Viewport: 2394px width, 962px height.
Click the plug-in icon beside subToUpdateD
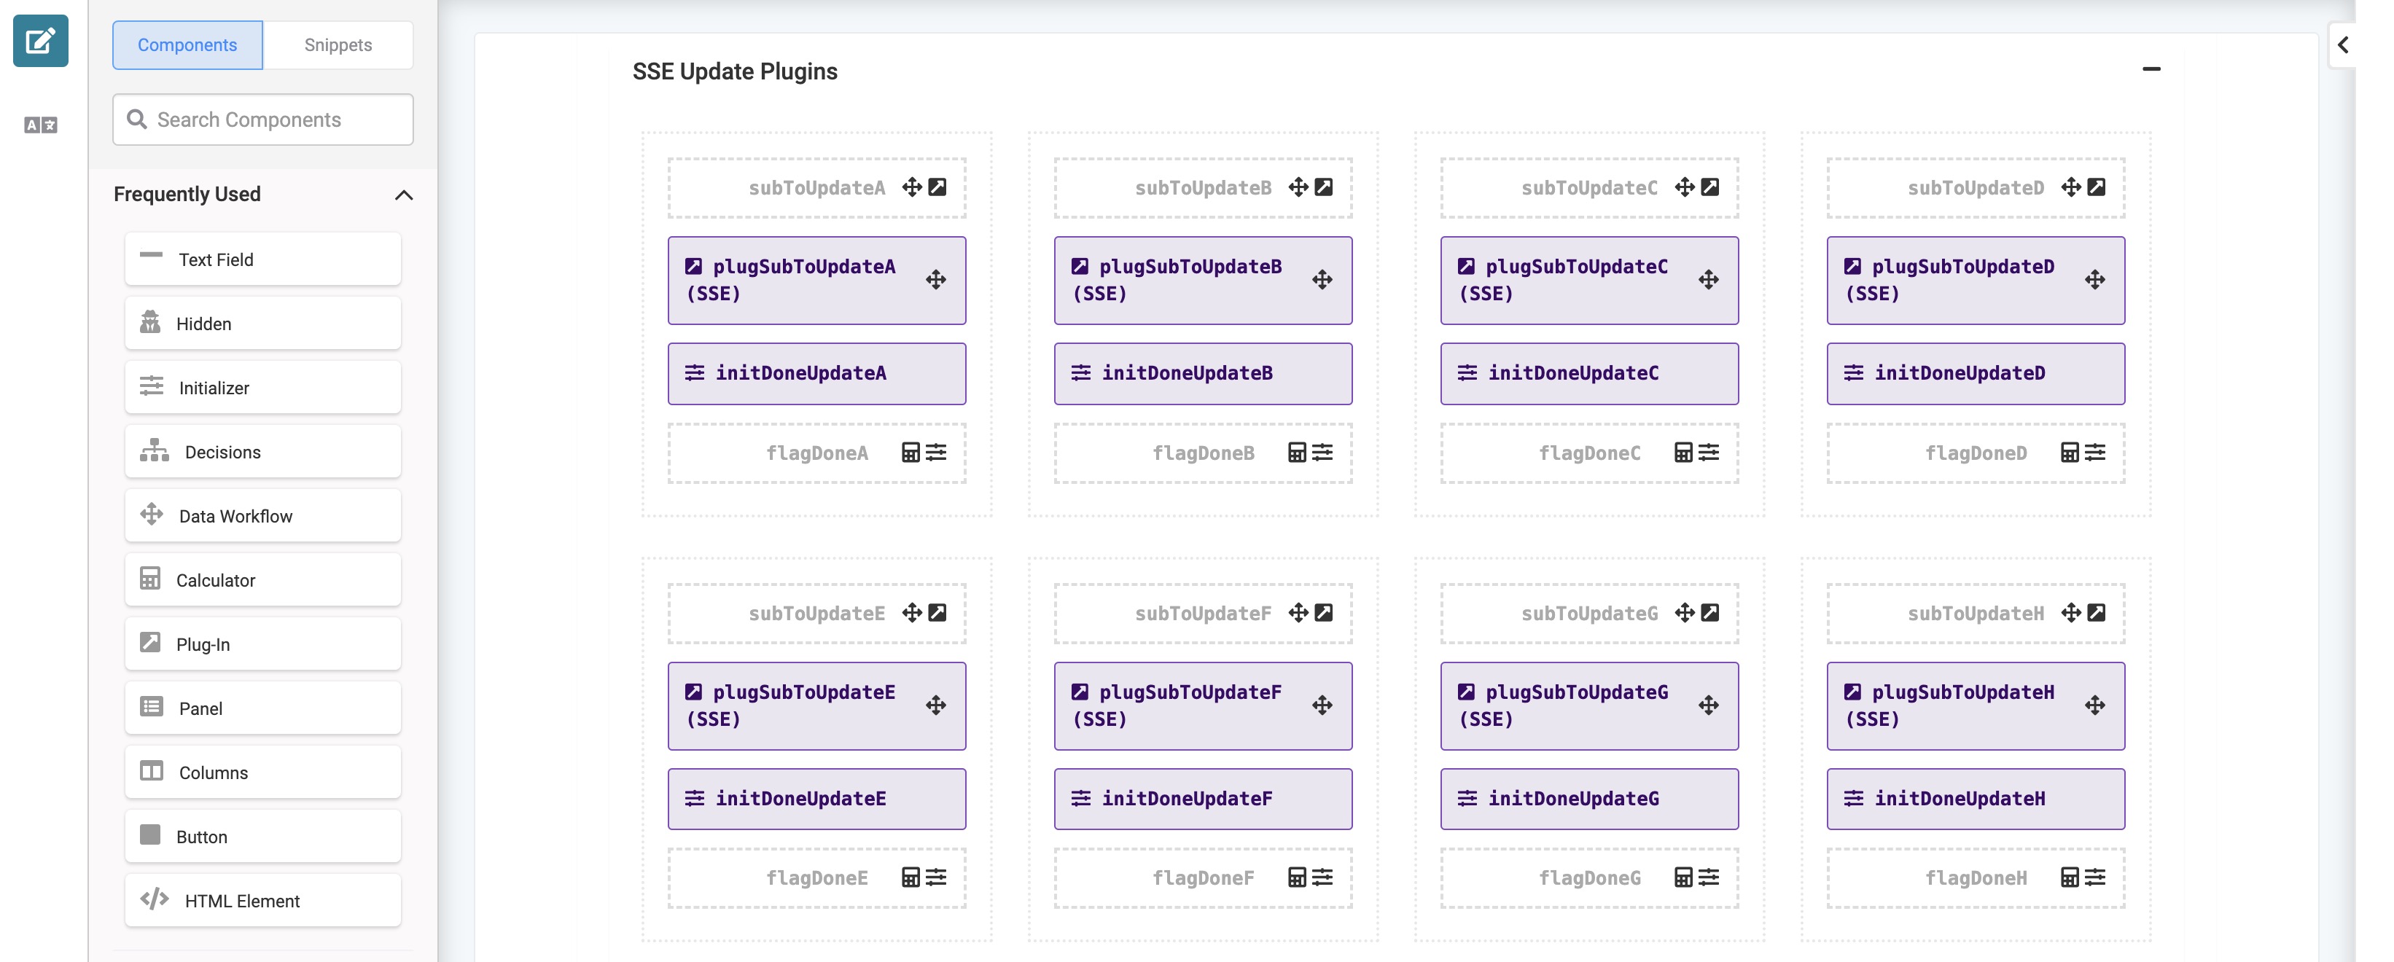(2097, 187)
